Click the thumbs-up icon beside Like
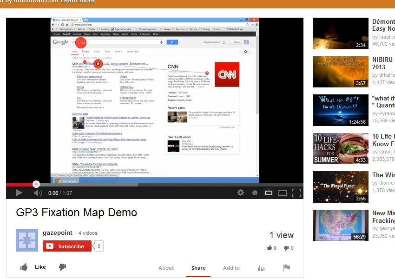Image resolution: width=395 pixels, height=279 pixels. [x=24, y=267]
